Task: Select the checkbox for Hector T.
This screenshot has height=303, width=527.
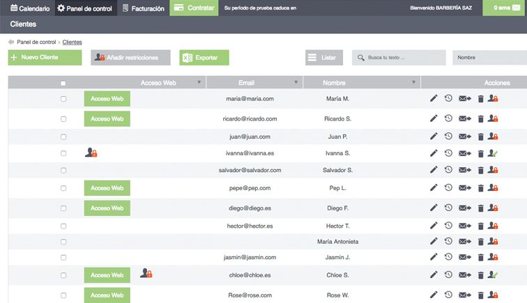Action: point(63,226)
